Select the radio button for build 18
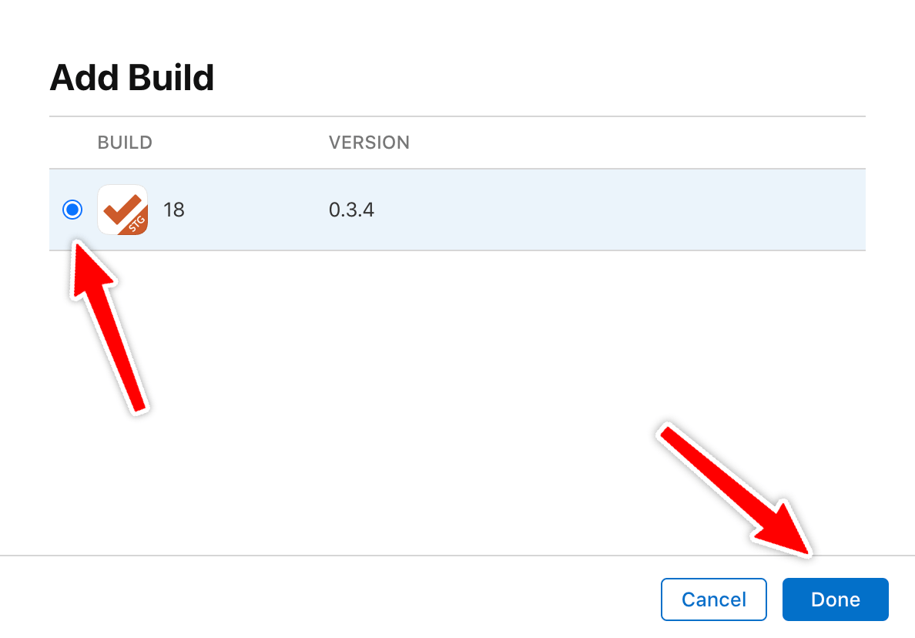 (72, 210)
